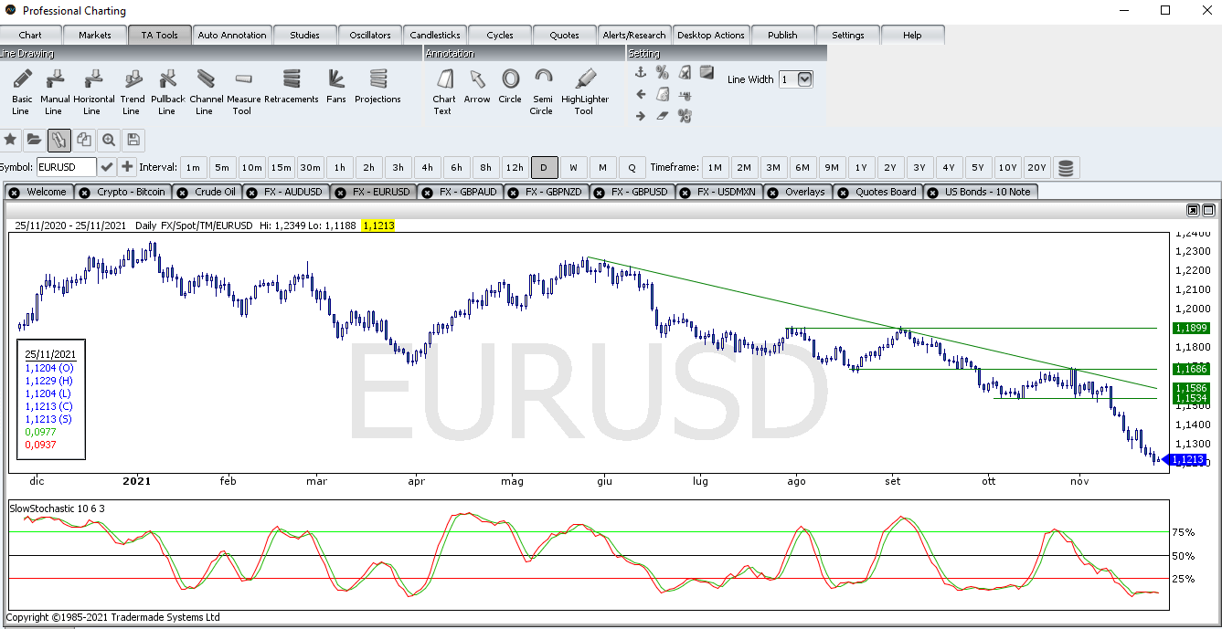Add Chart Text annotation

(443, 90)
